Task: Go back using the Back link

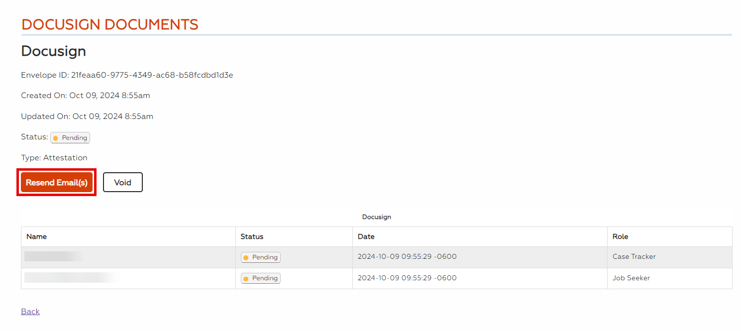Action: (x=30, y=312)
